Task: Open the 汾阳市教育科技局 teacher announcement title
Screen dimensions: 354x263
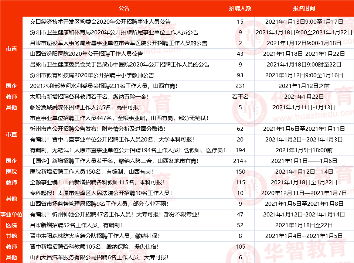Action: pyautogui.click(x=92, y=75)
